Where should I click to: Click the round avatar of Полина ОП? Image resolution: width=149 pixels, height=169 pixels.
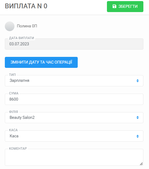click(10, 26)
